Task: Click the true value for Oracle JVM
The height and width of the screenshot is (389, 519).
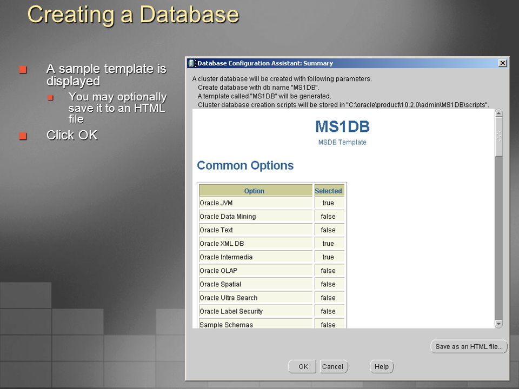Action: click(x=328, y=203)
